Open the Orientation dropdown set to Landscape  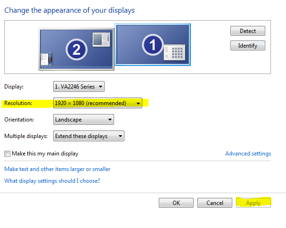tap(83, 120)
